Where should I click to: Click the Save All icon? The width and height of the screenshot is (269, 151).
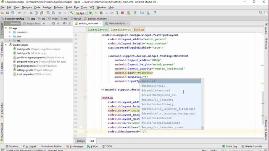tap(8, 13)
